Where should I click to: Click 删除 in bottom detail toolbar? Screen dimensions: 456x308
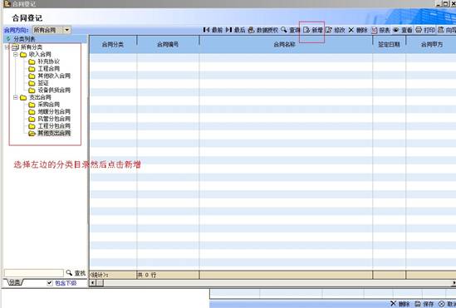pos(400,304)
